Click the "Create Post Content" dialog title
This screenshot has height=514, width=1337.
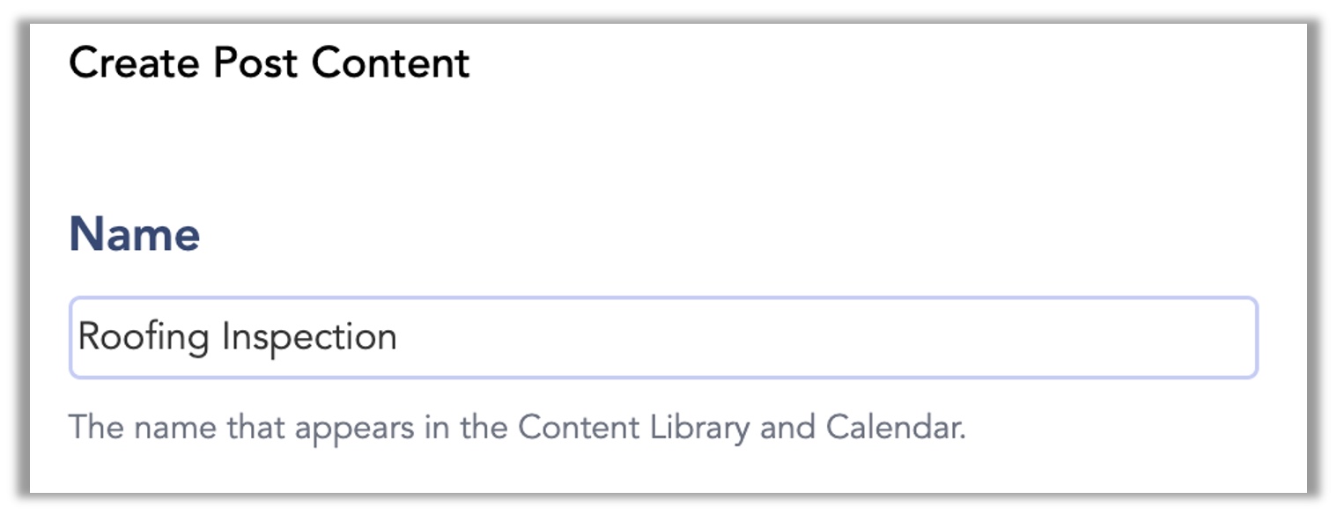(x=270, y=63)
